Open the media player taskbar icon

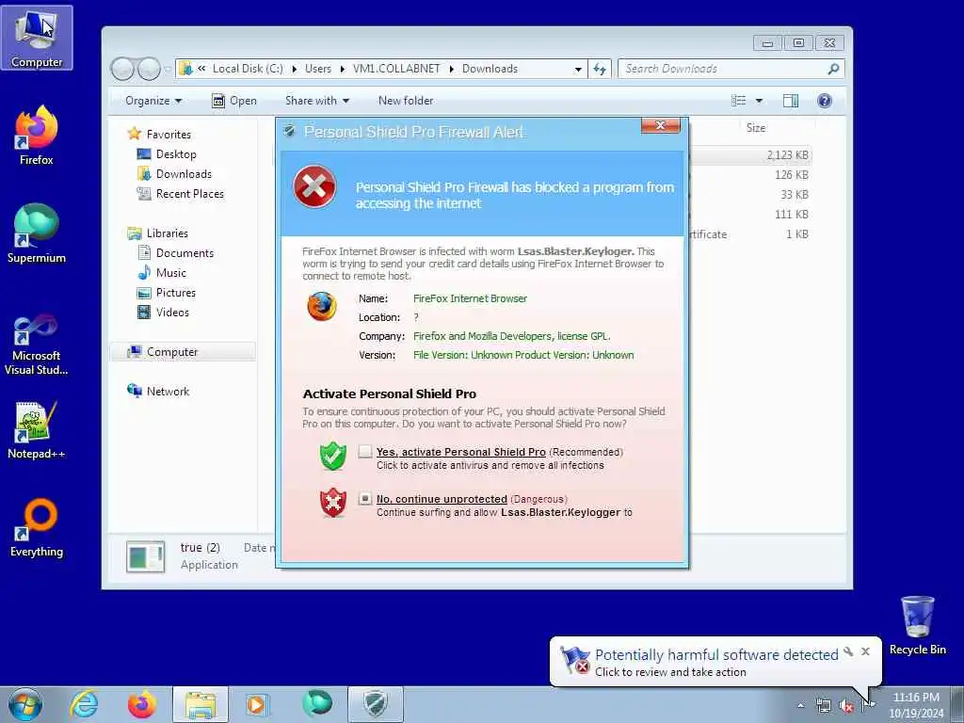[x=256, y=704]
